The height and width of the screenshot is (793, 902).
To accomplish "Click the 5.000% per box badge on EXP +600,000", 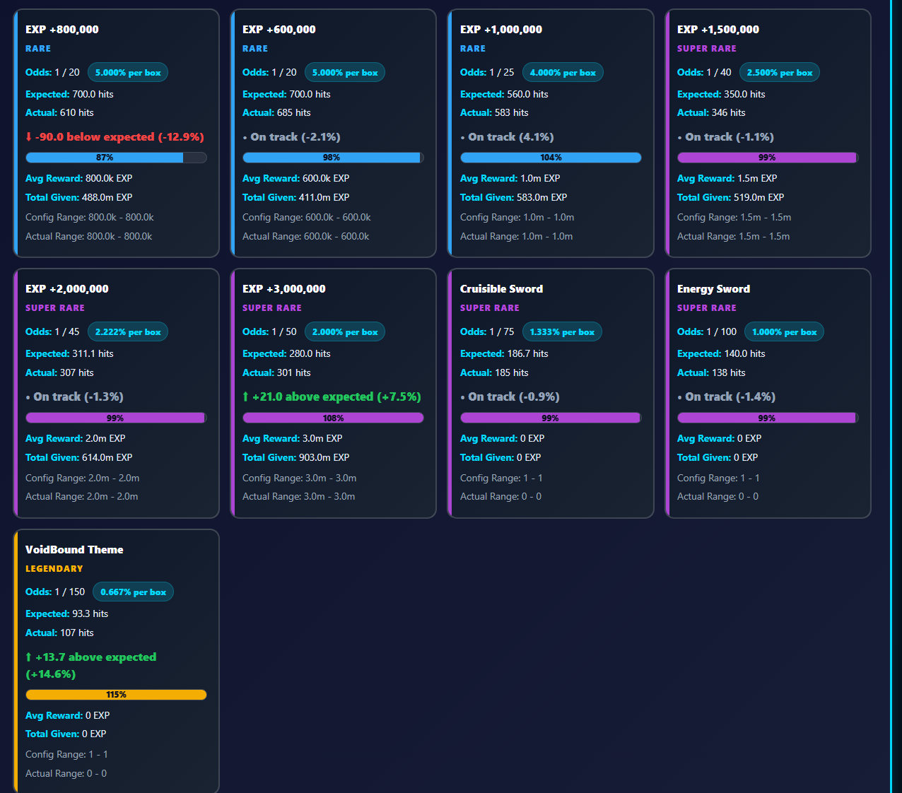I will (x=345, y=73).
